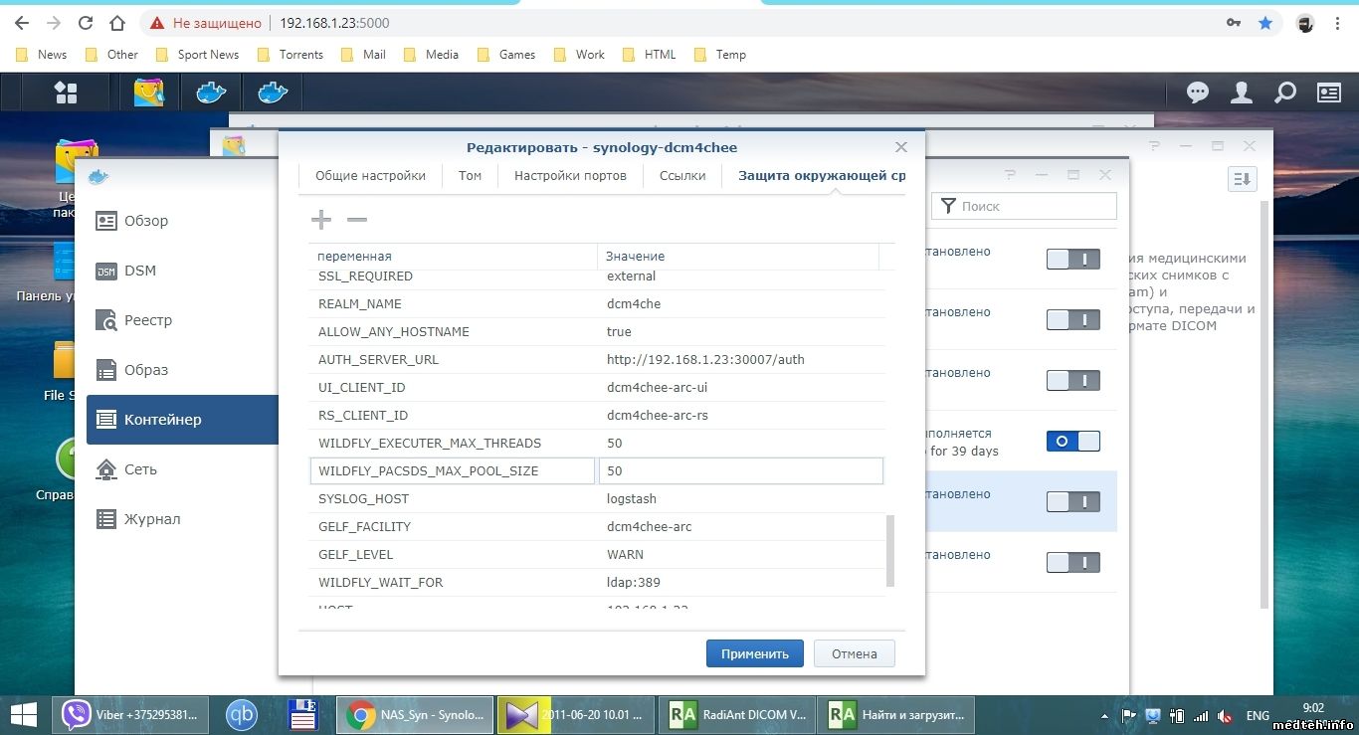Toggle the first stopped container switch
This screenshot has height=735, width=1359.
click(1072, 260)
